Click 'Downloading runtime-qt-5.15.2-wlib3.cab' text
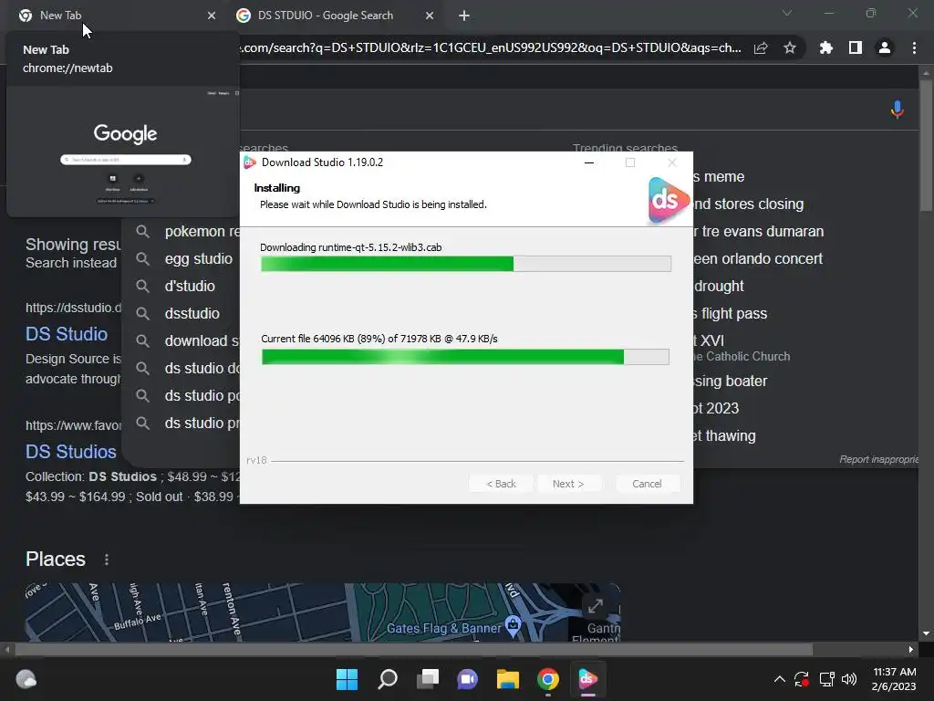The height and width of the screenshot is (701, 934). point(351,247)
